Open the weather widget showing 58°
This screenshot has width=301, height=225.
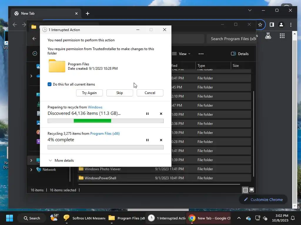54,218
